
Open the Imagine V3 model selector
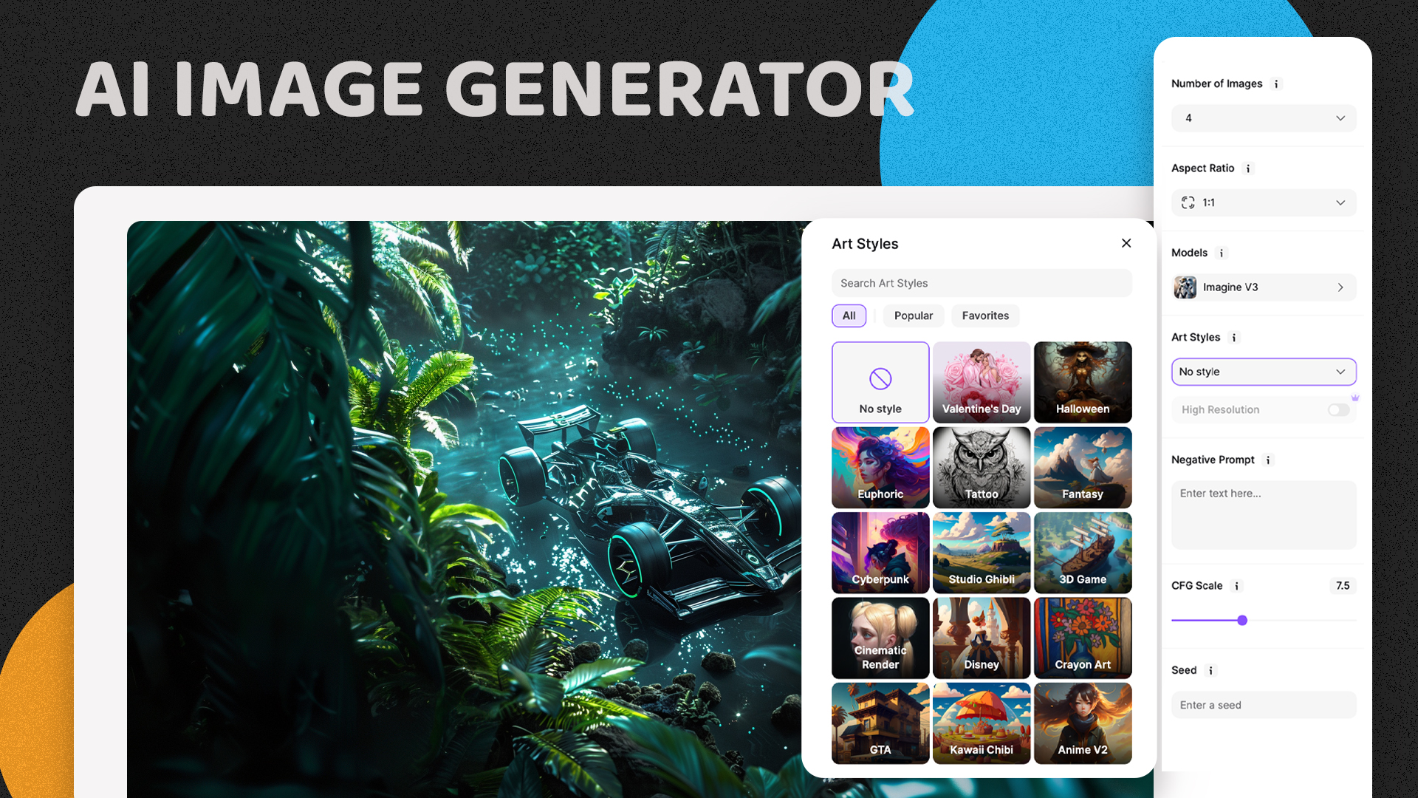tap(1263, 287)
